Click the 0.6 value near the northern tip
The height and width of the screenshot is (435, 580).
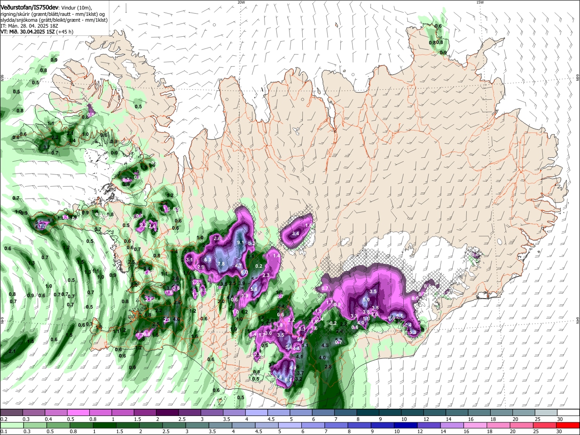coord(438,26)
